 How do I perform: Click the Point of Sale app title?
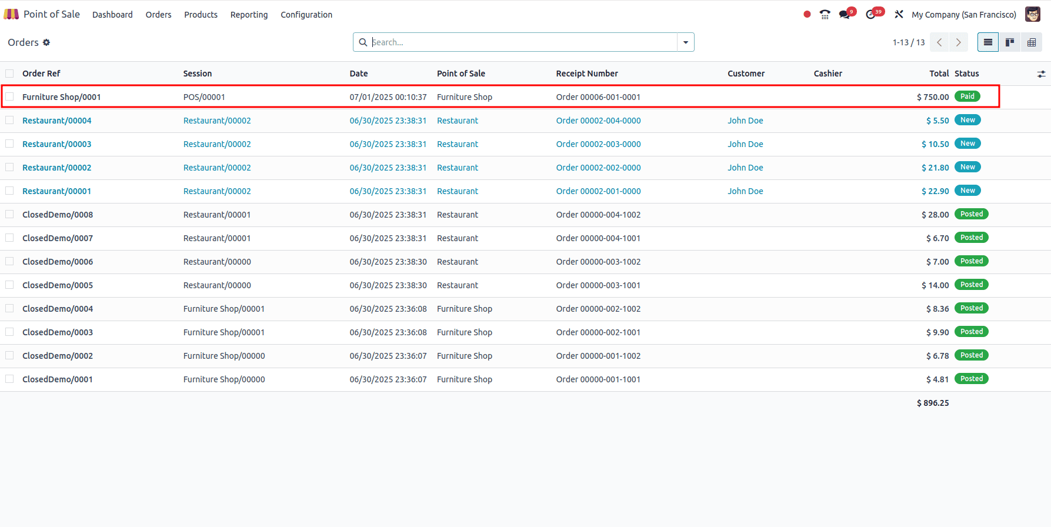pyautogui.click(x=52, y=14)
